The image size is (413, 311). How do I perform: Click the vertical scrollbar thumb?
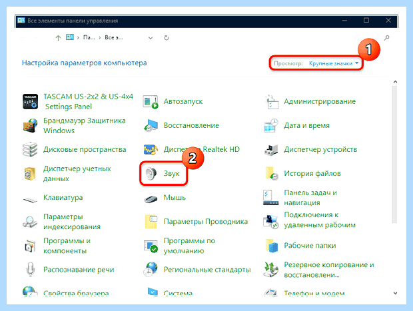(x=394, y=155)
